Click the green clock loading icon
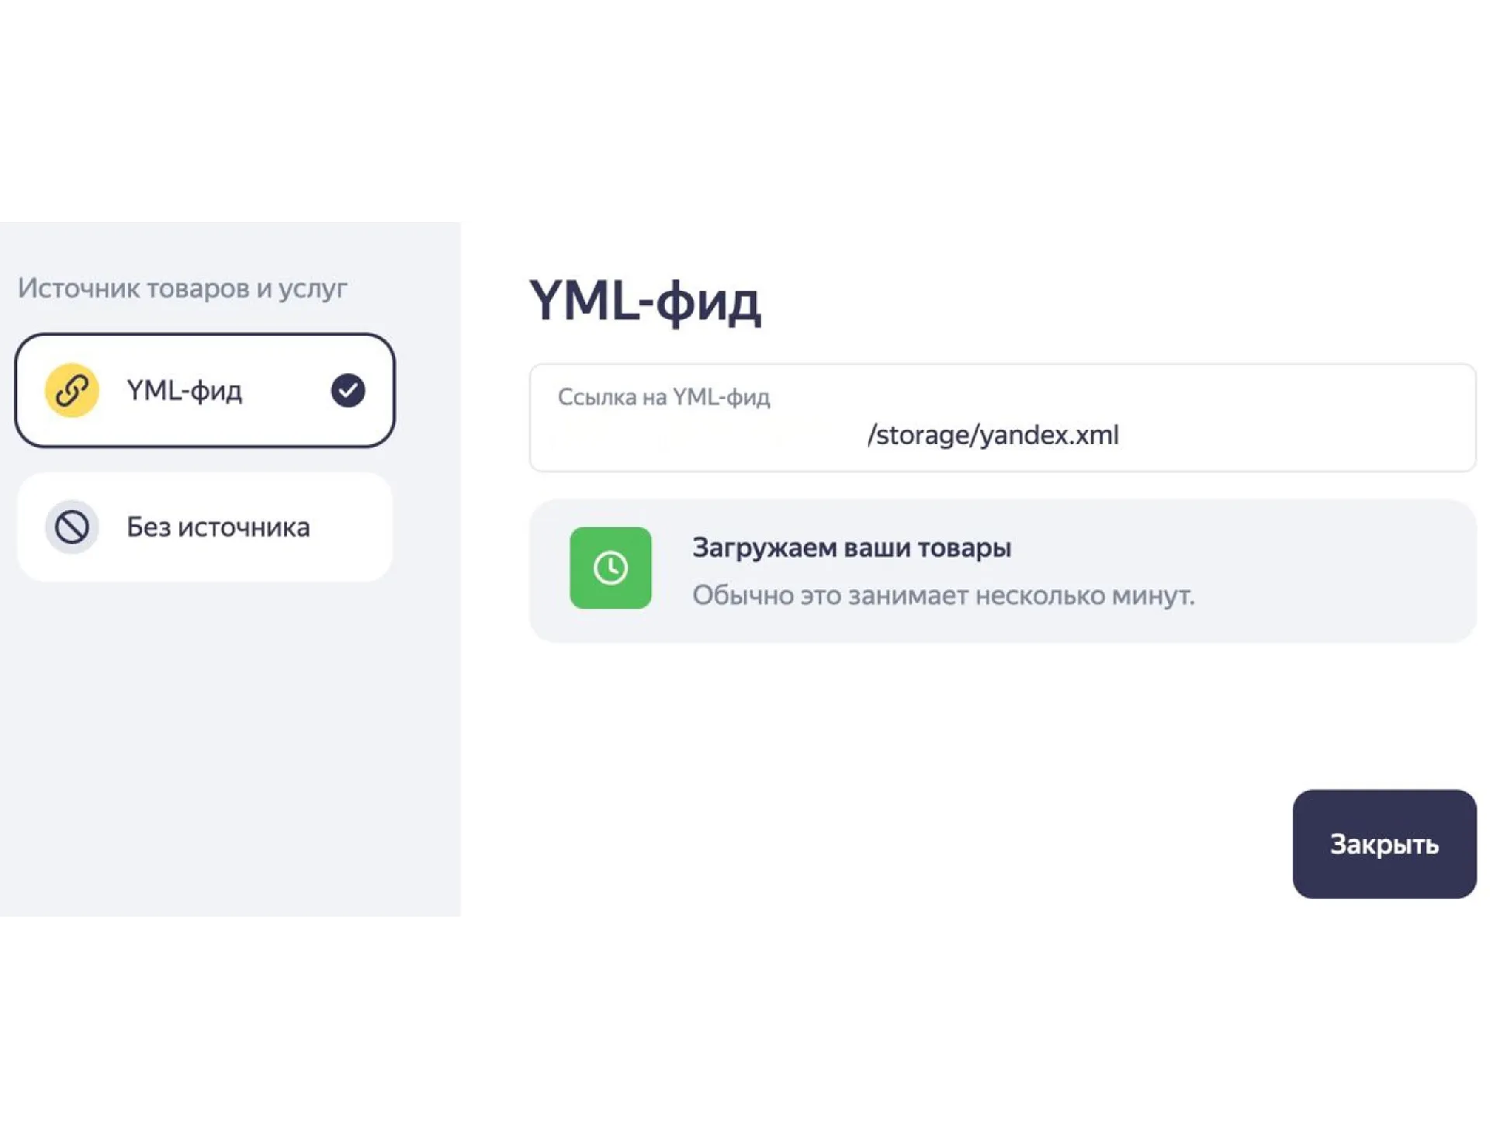 [x=611, y=568]
